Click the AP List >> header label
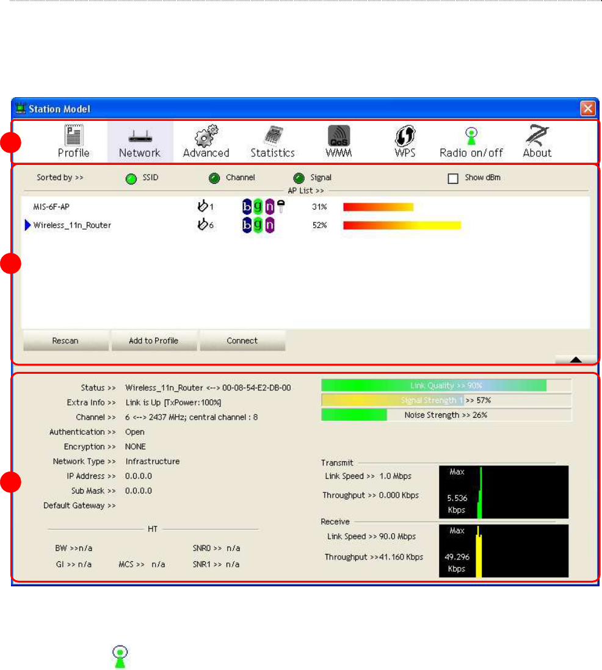This screenshot has width=602, height=670. (x=306, y=191)
